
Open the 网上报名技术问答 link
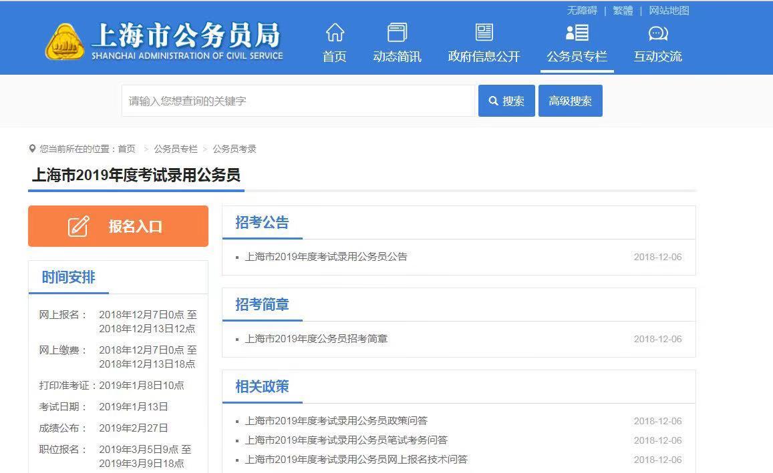tap(356, 460)
